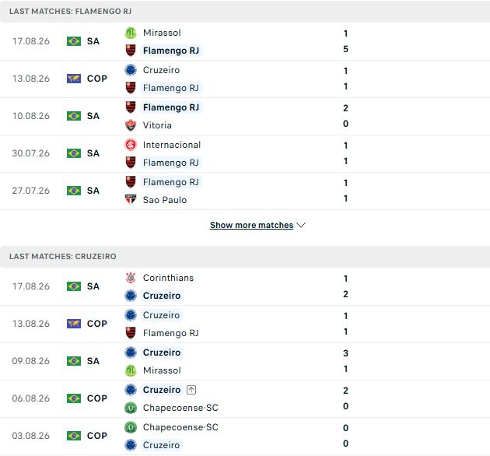Click COP label in Flamengo section 13.08.26 row
490x456 pixels.
click(x=97, y=79)
